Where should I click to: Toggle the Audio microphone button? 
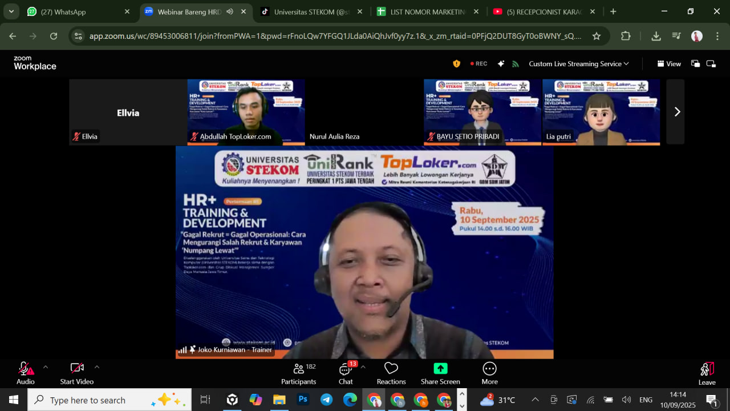click(x=25, y=373)
